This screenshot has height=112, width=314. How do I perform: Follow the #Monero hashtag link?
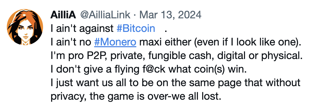[115, 42]
